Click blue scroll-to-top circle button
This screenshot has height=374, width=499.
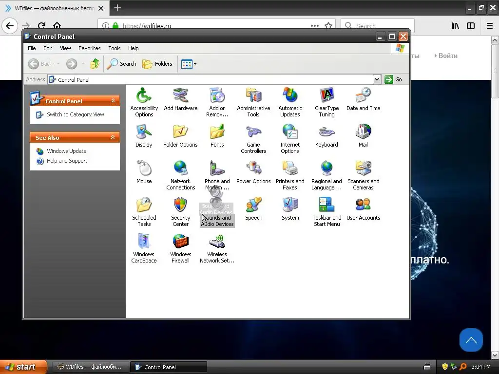(471, 340)
